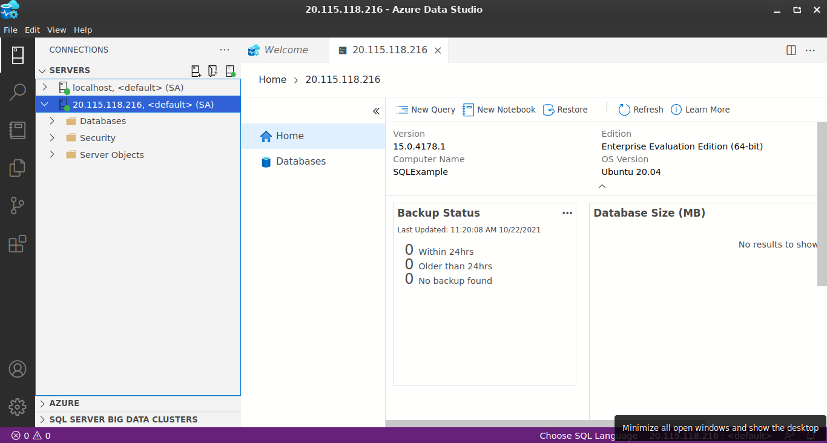This screenshot has width=827, height=443.
Task: Click the CONNECTIONS panel title
Action: point(79,50)
